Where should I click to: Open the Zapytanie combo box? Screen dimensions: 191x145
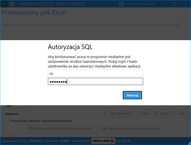[63, 114]
